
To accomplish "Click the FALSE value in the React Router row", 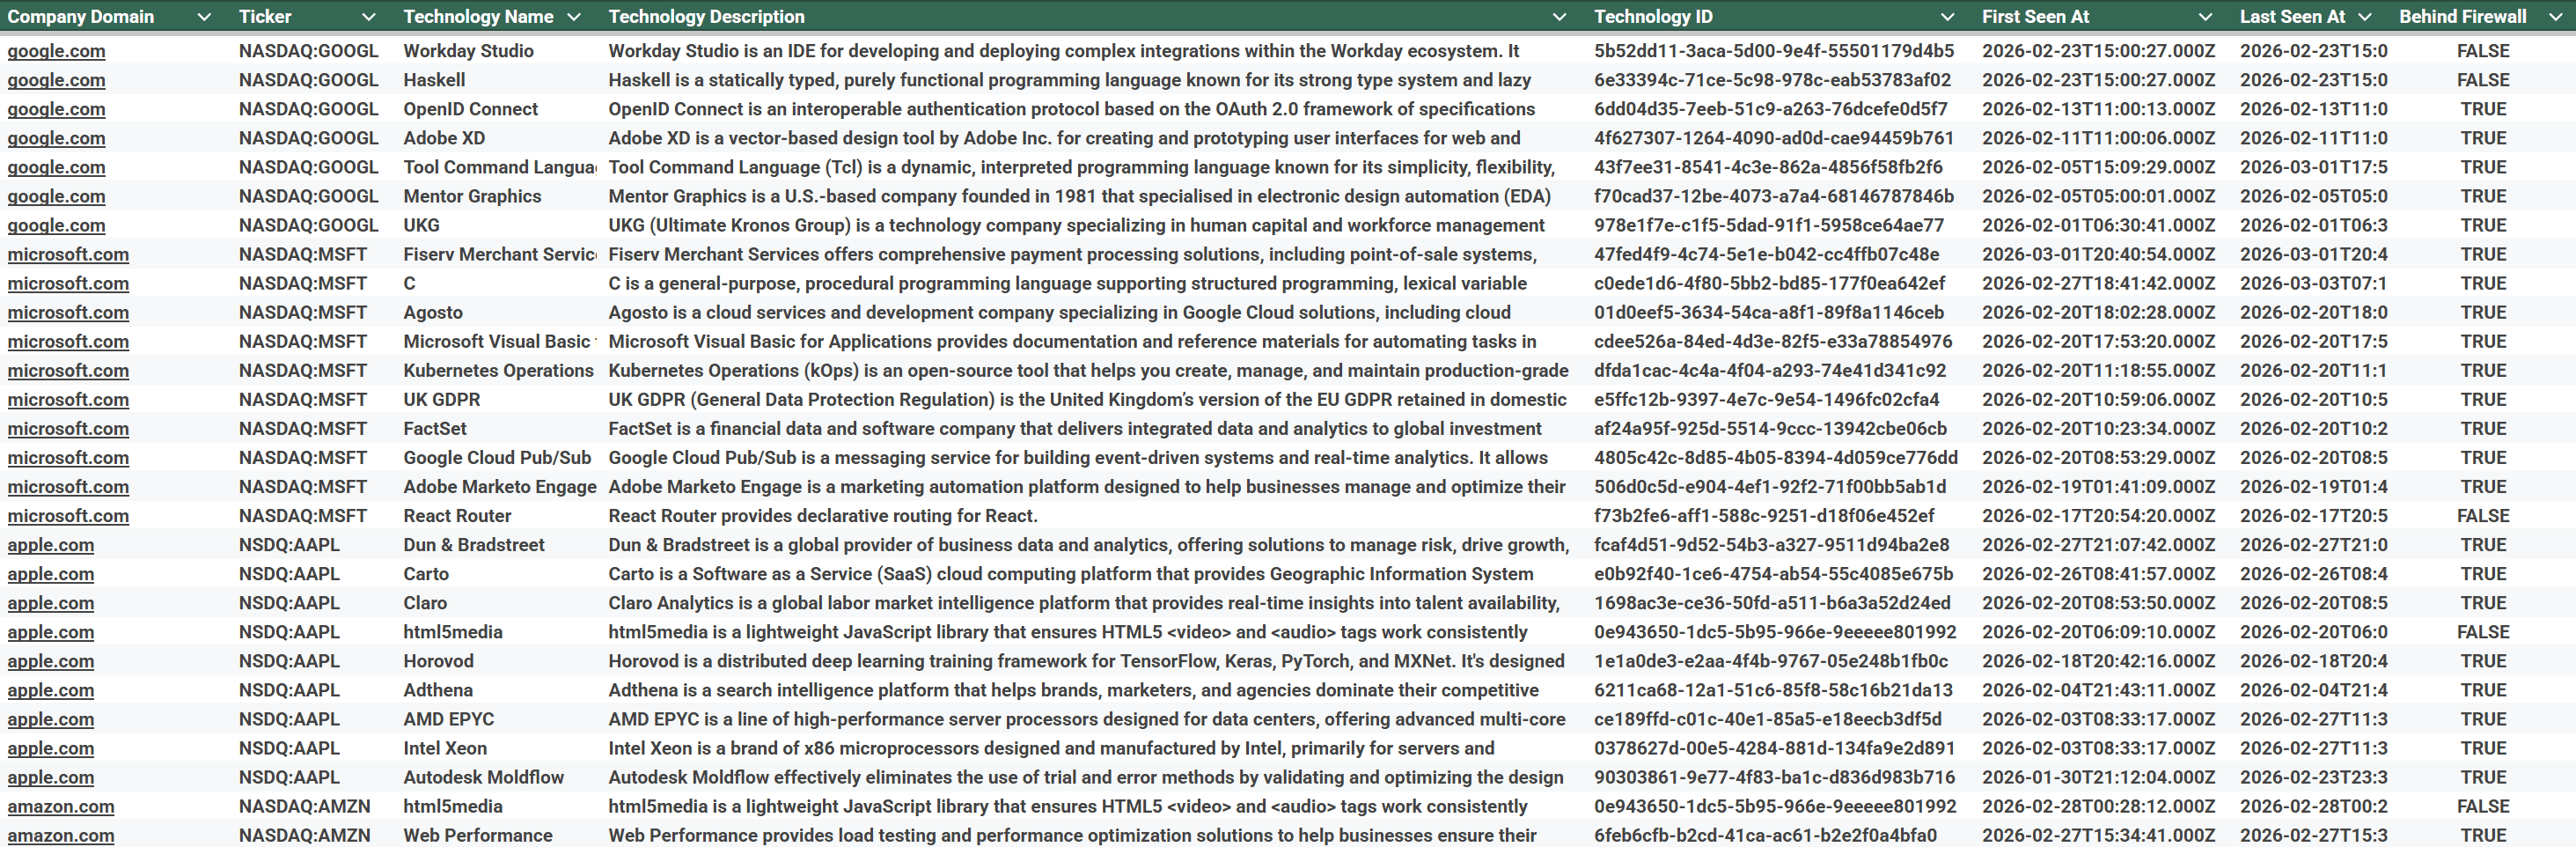I will point(2482,516).
